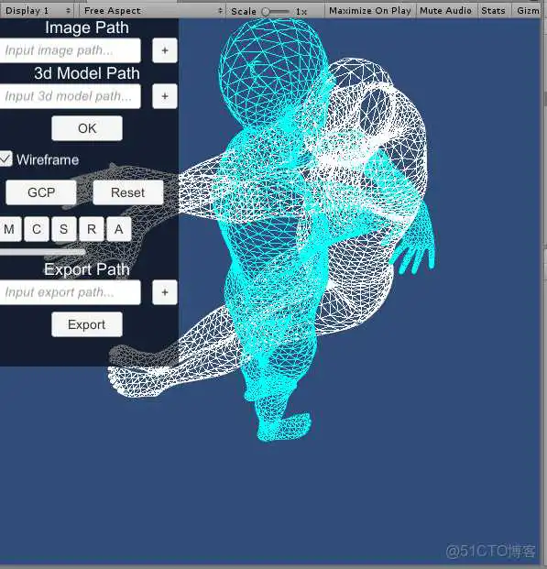
Task: Select the S mode button
Action: (x=64, y=229)
